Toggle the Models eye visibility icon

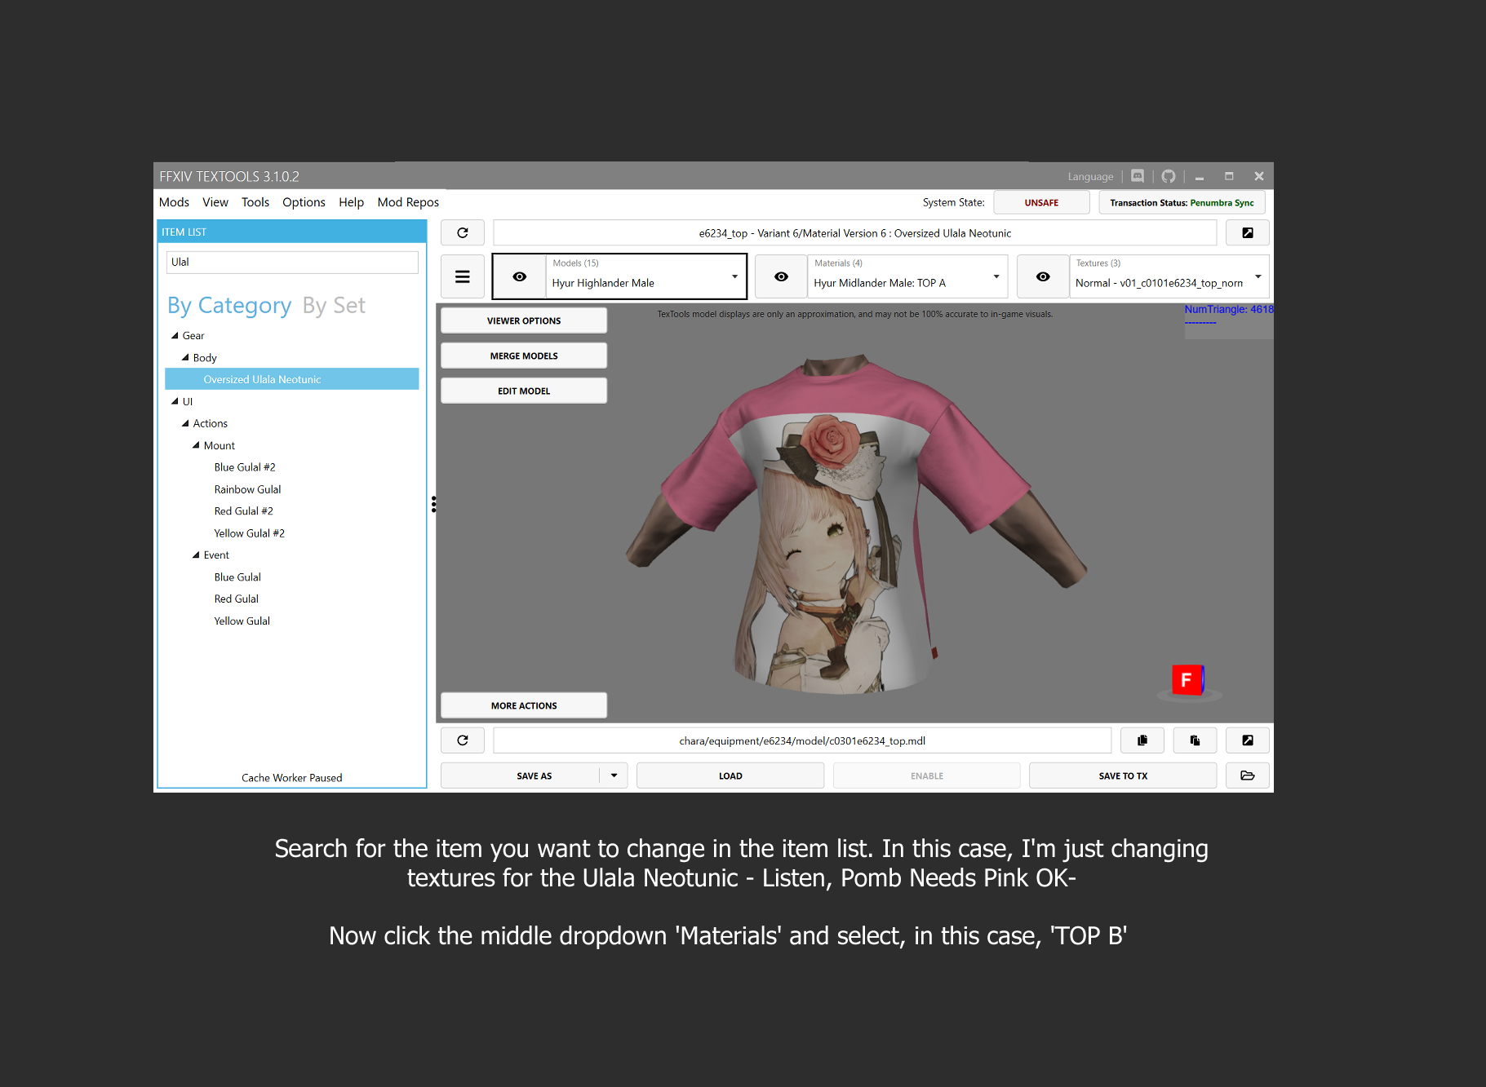tap(520, 277)
